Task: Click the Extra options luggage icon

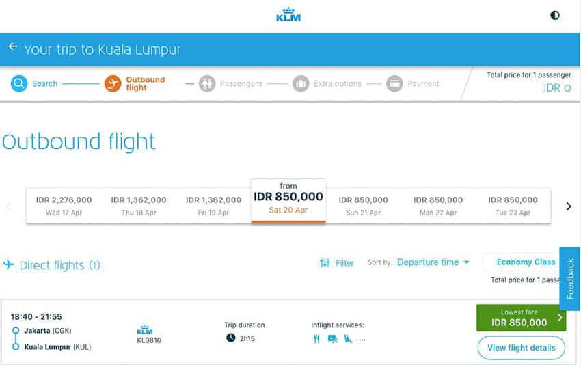Action: (x=301, y=83)
